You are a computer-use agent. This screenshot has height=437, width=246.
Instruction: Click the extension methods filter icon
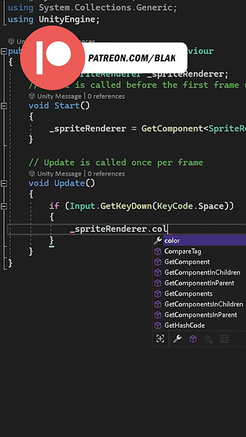click(208, 339)
